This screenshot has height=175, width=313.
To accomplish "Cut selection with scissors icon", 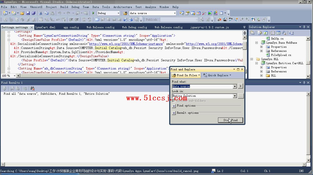I will pyautogui.click(x=41, y=13).
